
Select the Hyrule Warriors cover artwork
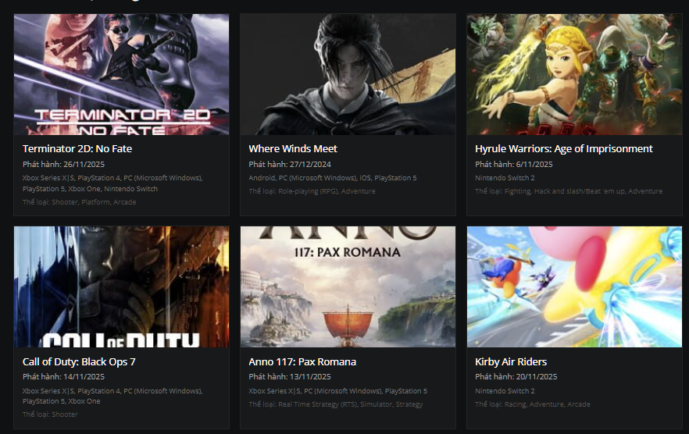click(x=574, y=74)
